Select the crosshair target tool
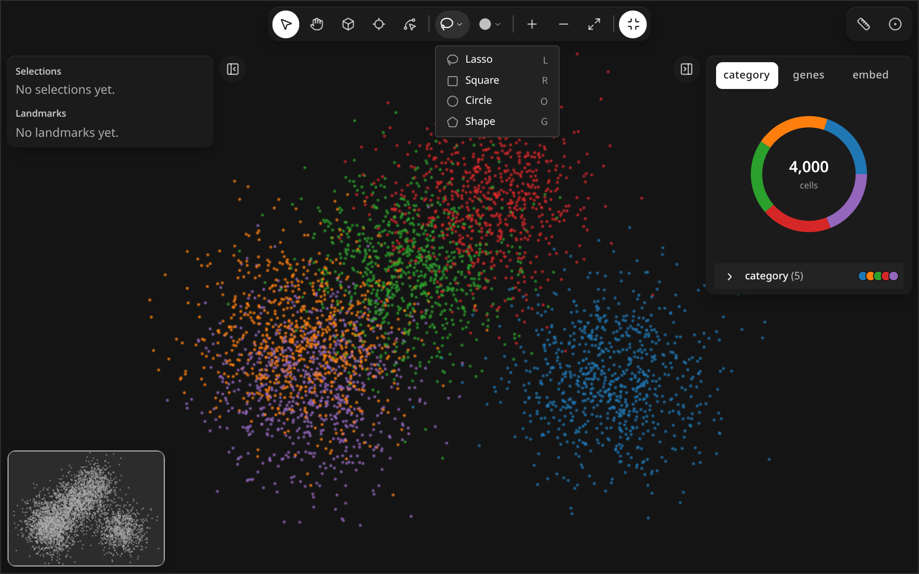Viewport: 919px width, 574px height. (379, 24)
